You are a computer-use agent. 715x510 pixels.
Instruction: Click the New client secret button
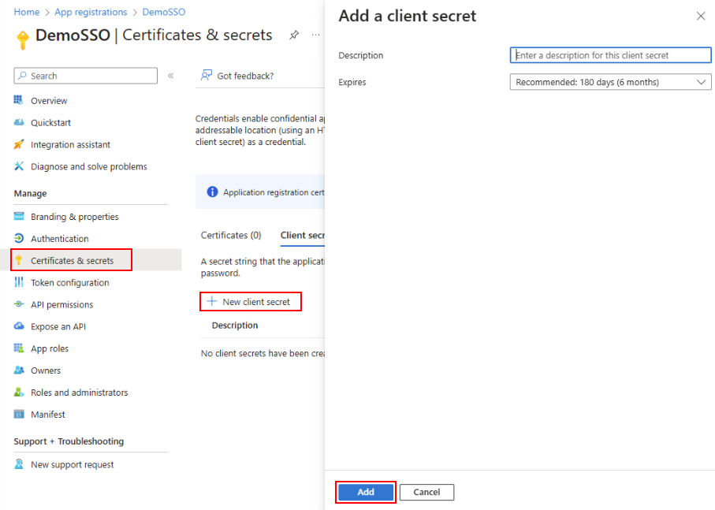(x=249, y=302)
